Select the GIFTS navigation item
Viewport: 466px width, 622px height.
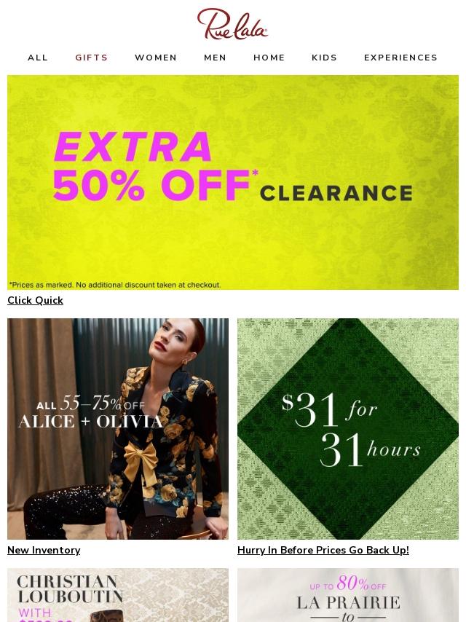[x=92, y=58]
